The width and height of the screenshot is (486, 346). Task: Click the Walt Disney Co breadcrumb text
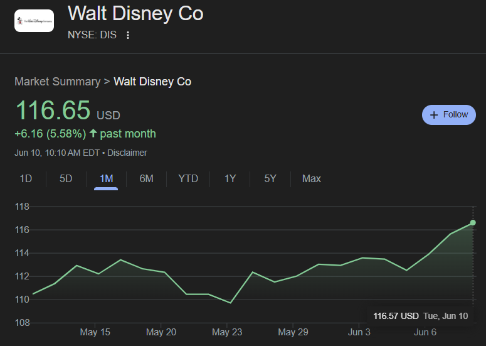[x=152, y=82]
